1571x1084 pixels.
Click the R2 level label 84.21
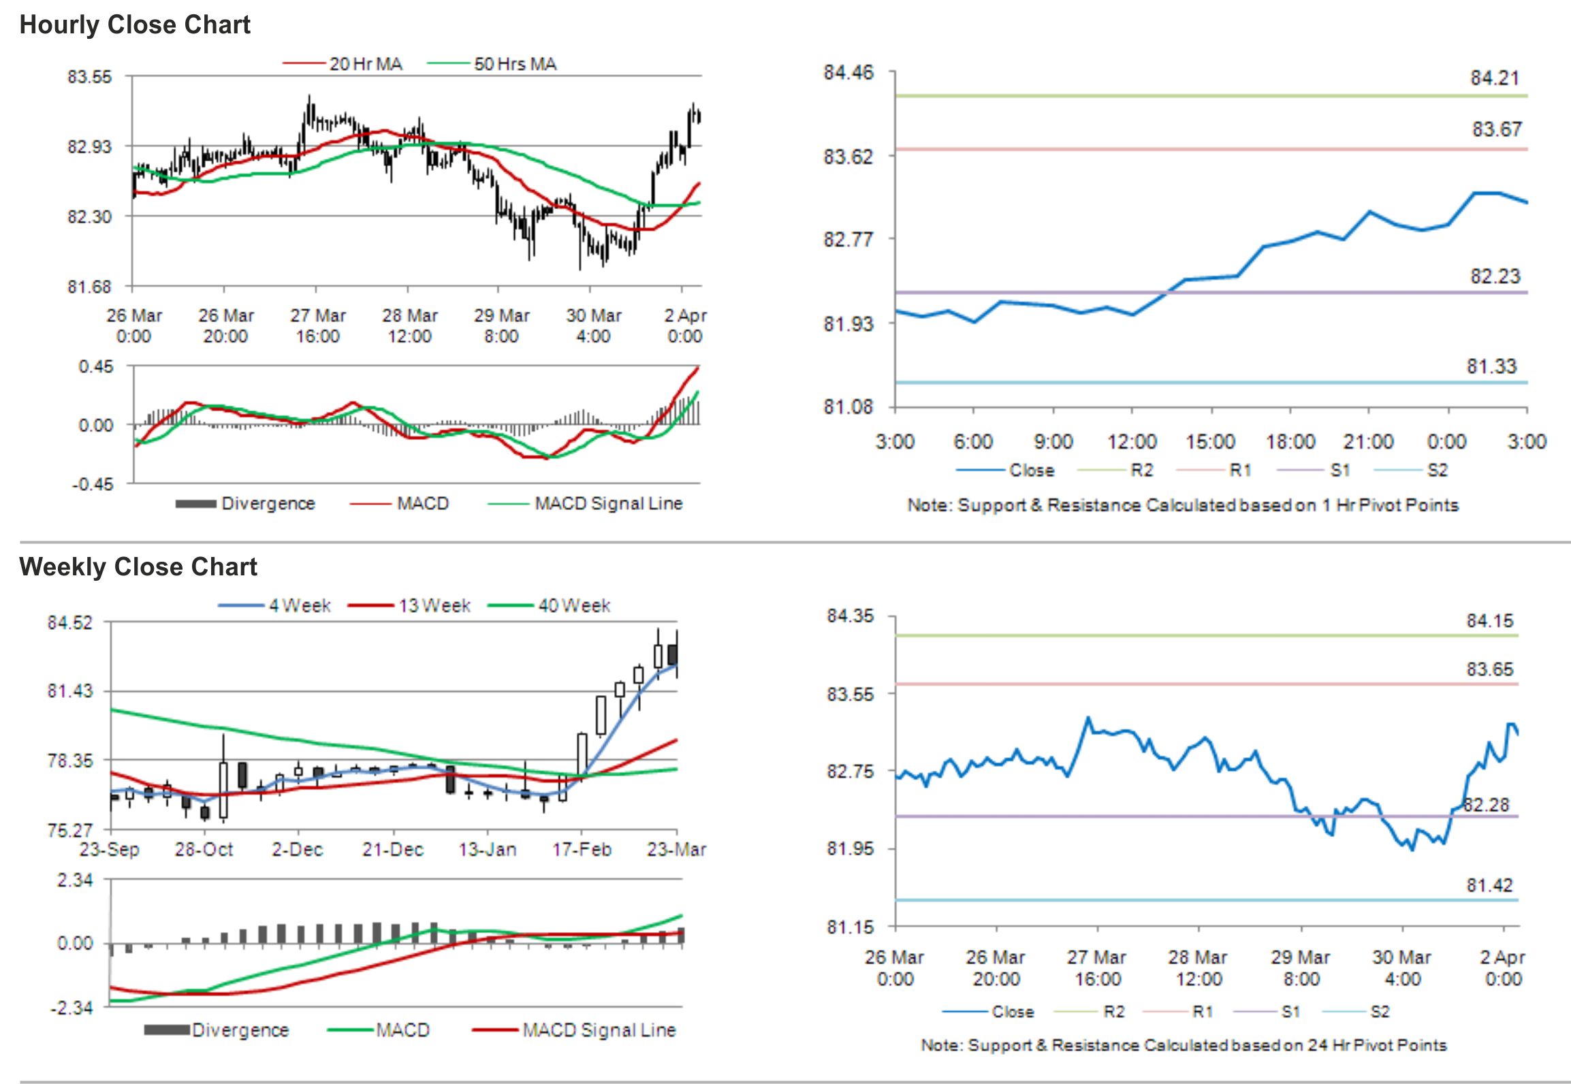click(x=1495, y=78)
